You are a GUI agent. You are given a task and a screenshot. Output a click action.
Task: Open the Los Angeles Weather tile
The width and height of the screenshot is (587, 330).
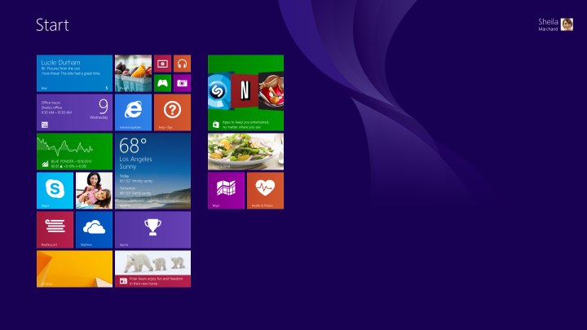tap(152, 170)
